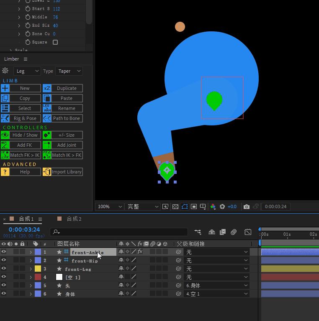Click the Graph Editor icon in timeline

[x=248, y=232]
